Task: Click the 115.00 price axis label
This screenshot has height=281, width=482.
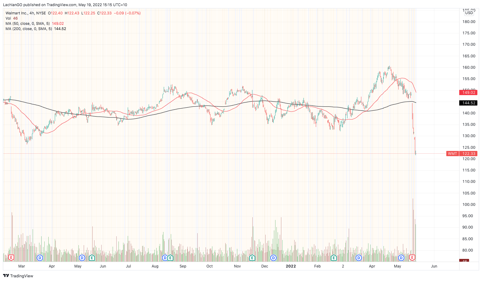Action: [x=469, y=170]
